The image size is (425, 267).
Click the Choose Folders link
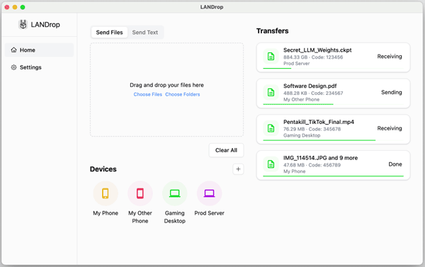[183, 94]
